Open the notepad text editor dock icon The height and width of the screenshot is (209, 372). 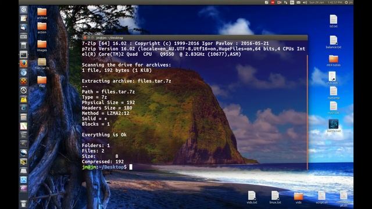tap(23, 19)
